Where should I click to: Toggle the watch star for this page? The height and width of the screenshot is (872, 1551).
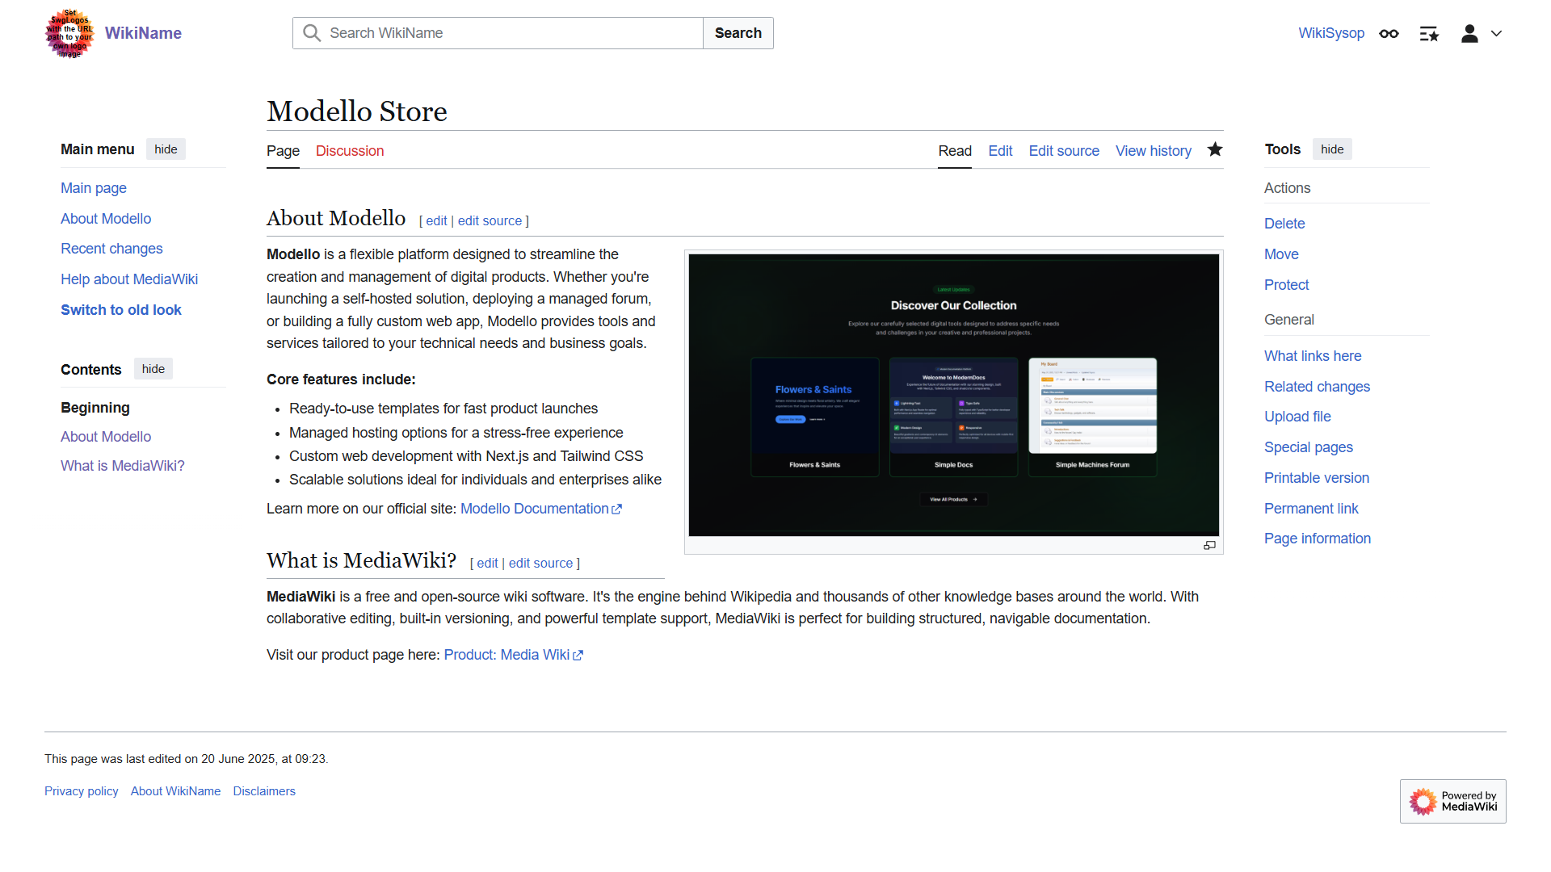click(x=1215, y=149)
